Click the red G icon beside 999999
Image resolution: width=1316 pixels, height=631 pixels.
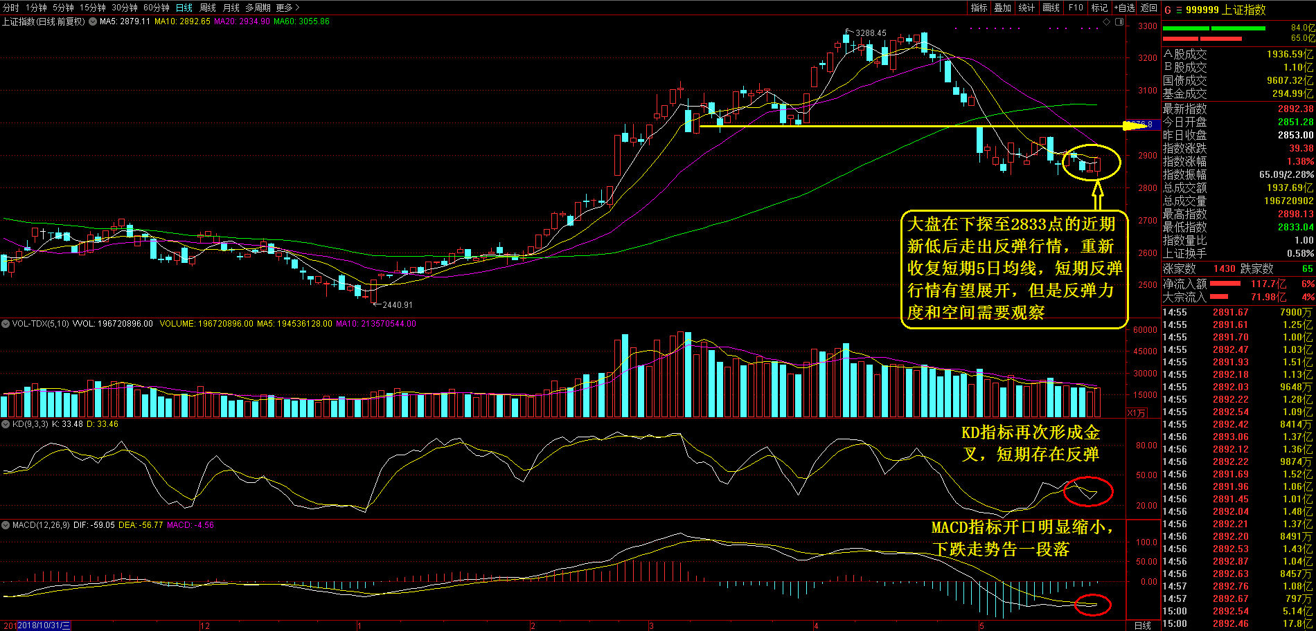point(1168,10)
